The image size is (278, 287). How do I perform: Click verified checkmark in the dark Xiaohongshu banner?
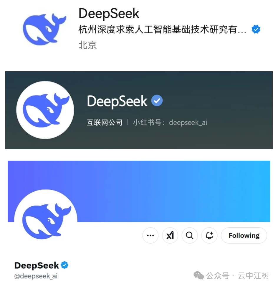[x=157, y=100]
